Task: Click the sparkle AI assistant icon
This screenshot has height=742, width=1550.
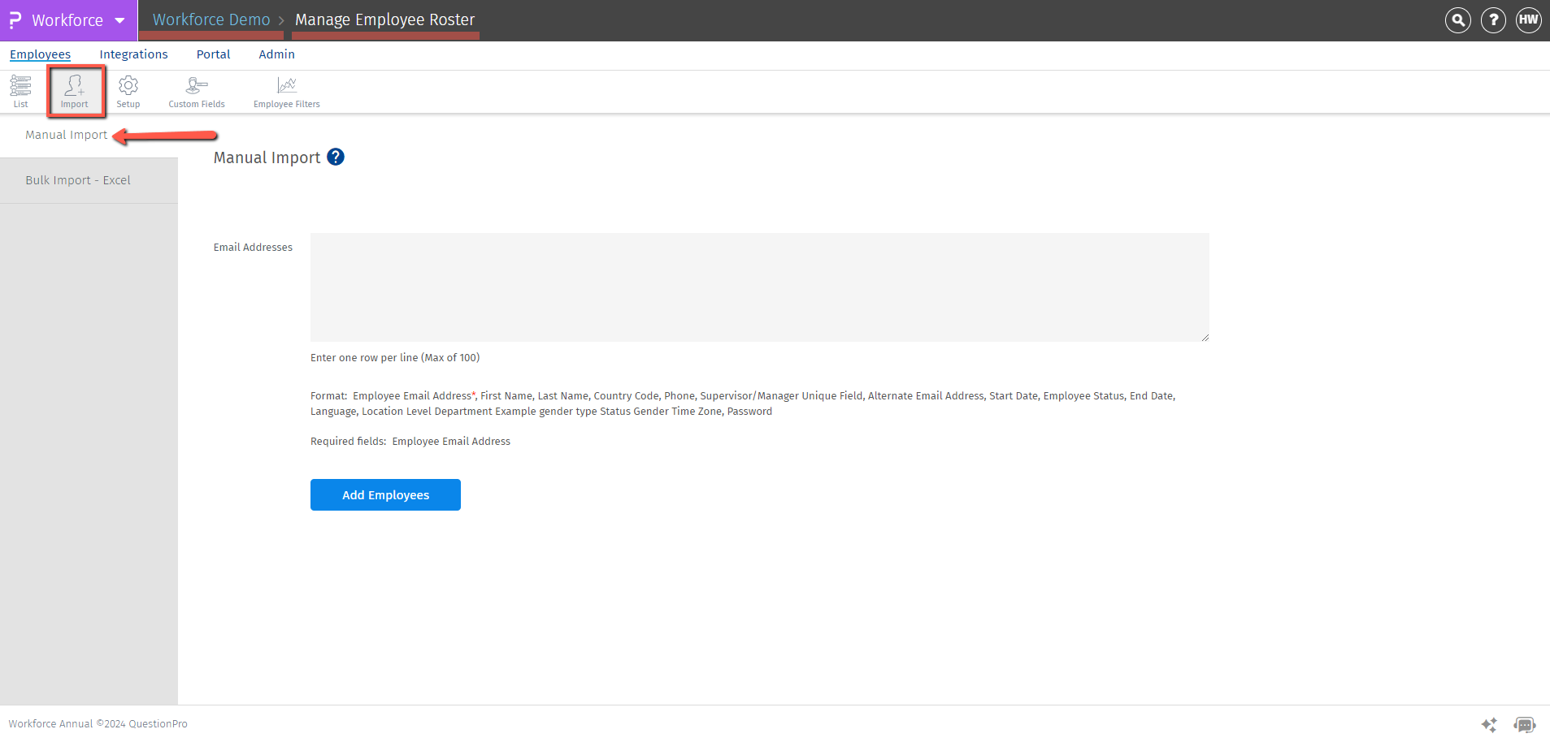Action: tap(1489, 724)
